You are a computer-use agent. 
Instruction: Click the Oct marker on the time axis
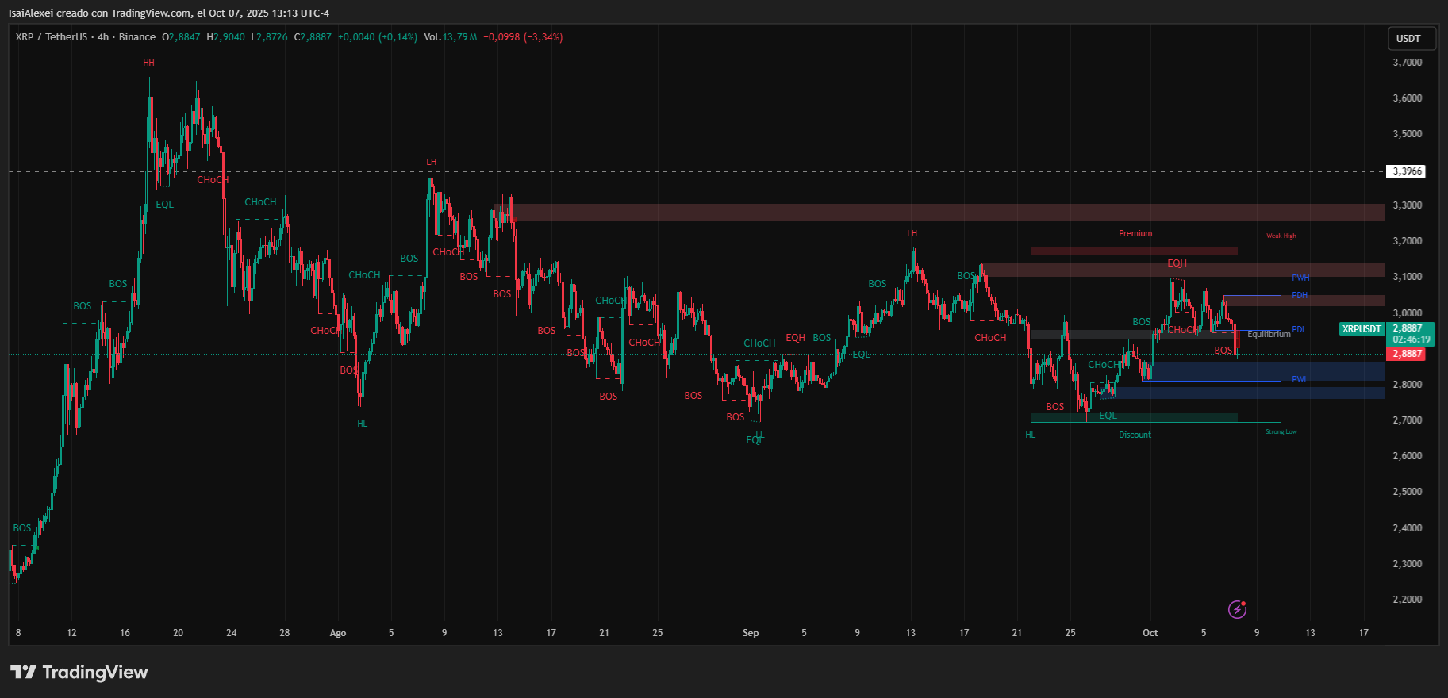(x=1150, y=633)
